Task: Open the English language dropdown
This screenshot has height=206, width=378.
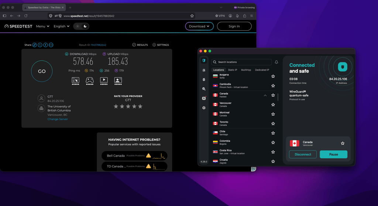Action: point(62,26)
